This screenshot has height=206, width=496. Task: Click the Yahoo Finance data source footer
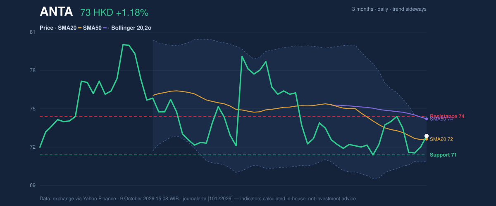point(198,199)
